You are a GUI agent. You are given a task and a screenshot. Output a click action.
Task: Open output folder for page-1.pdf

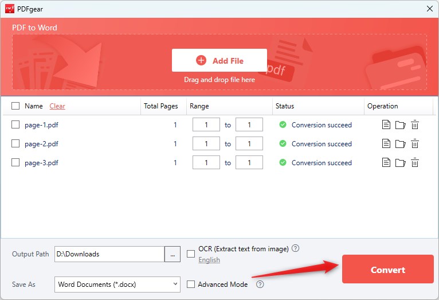point(401,125)
